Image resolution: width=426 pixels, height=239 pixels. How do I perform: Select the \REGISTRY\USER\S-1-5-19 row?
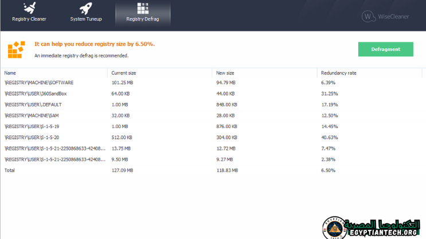click(32, 126)
